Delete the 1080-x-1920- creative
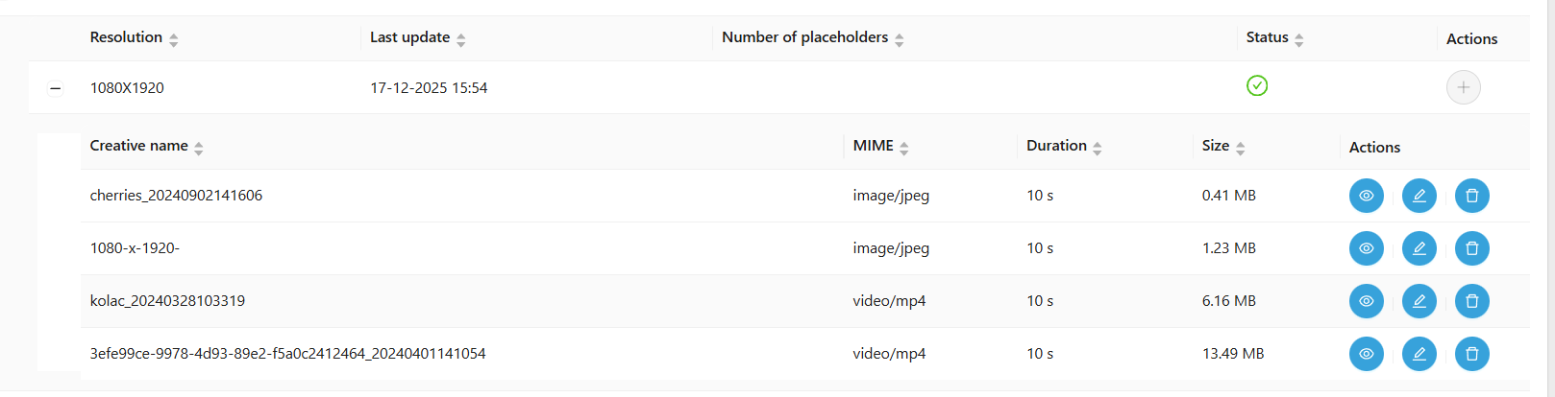Viewport: 1555px width, 397px height. 1471,248
